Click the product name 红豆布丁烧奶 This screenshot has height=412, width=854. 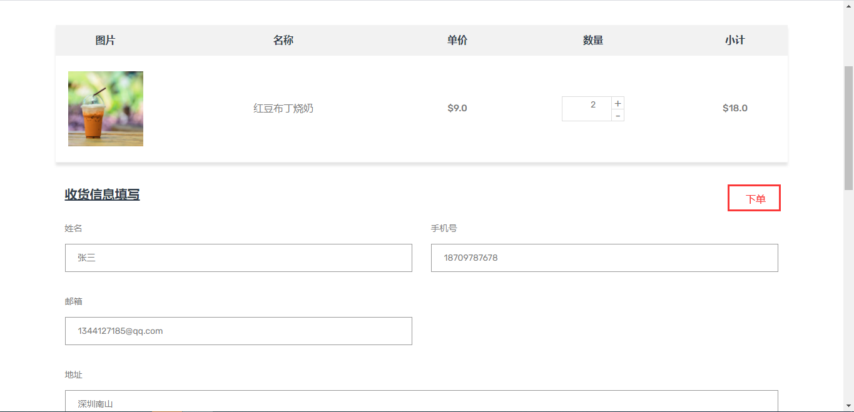point(283,108)
